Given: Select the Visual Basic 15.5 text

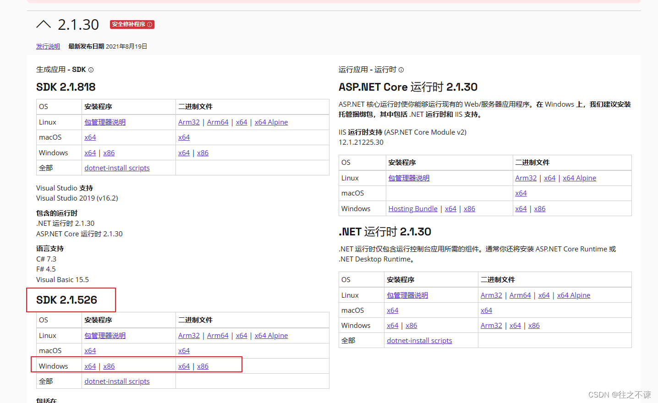Looking at the screenshot, I should [62, 280].
